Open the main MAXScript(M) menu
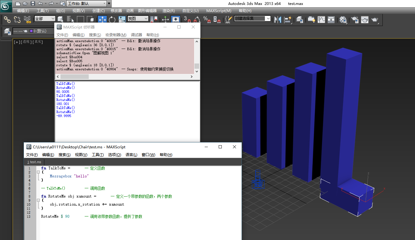Image resolution: width=415 pixels, height=240 pixels. coord(219,11)
